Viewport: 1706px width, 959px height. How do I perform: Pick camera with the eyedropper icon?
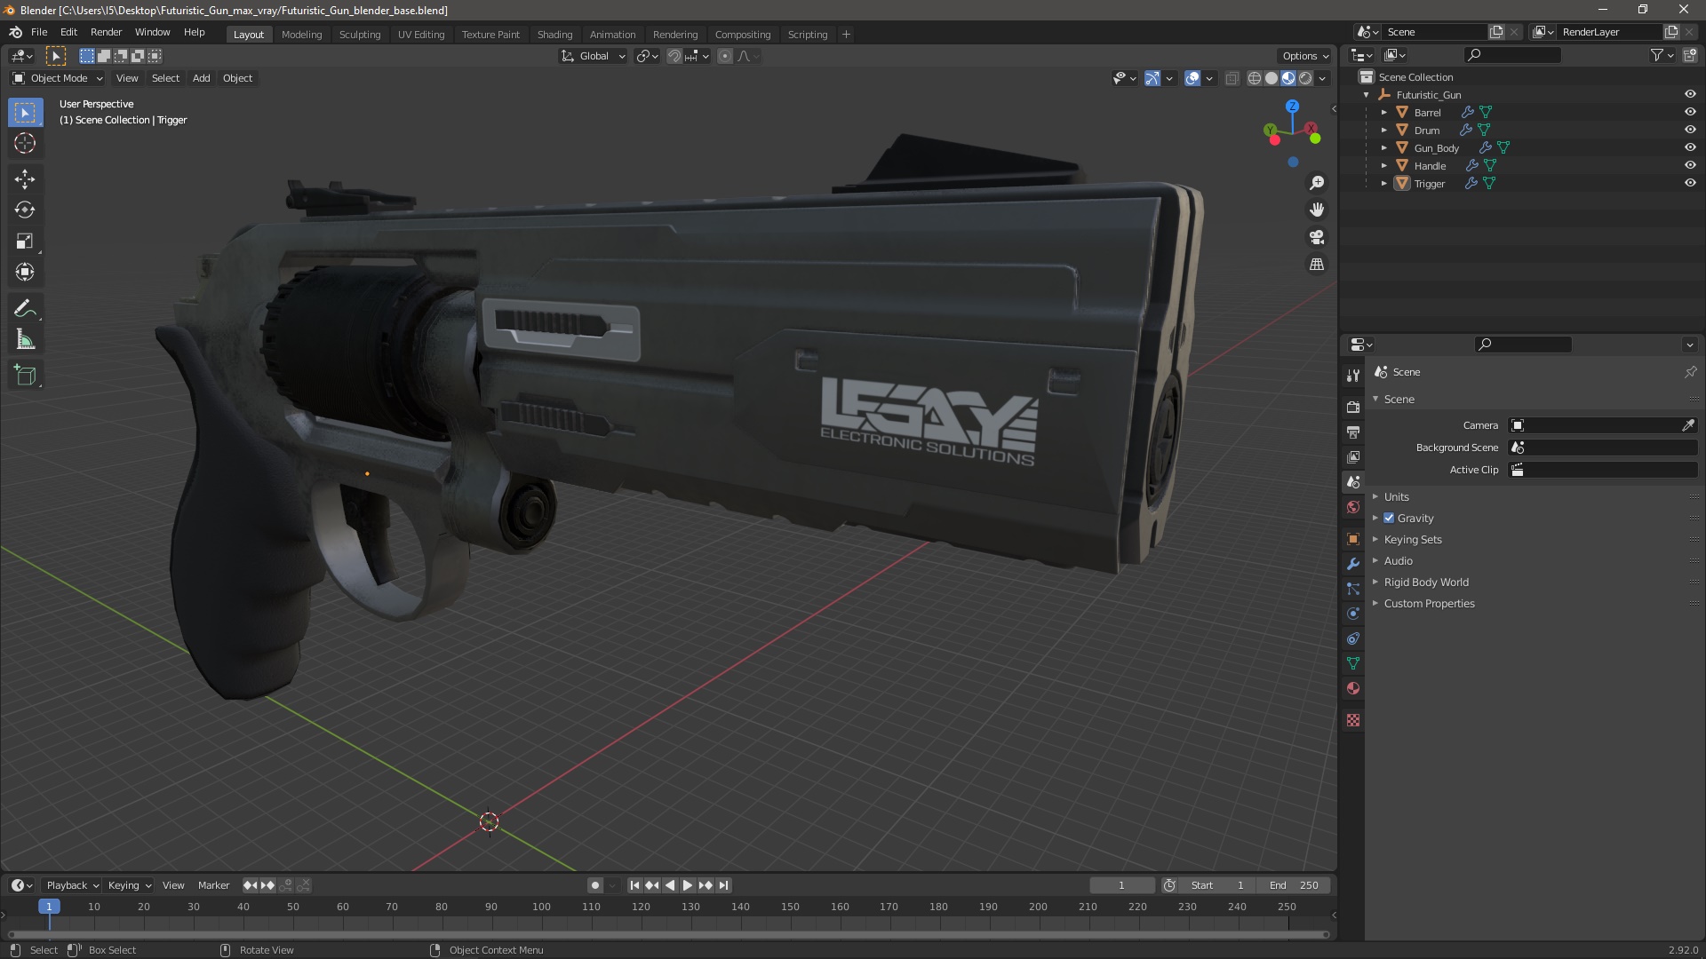click(1688, 425)
